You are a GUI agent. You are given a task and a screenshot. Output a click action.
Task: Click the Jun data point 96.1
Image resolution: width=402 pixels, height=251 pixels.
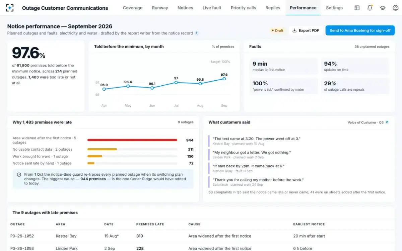152,88
